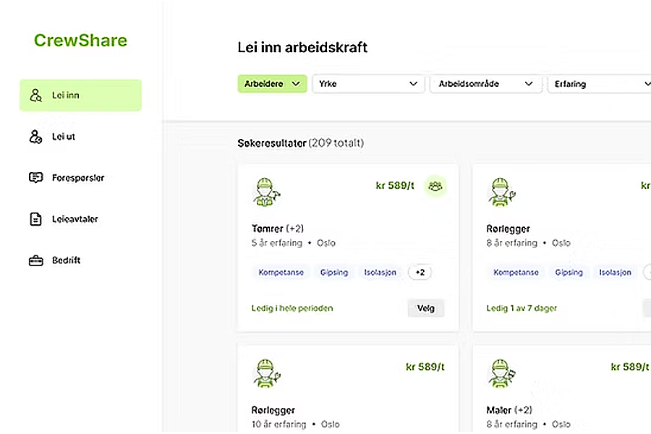
Task: Open the Erfaring dropdown
Action: pos(600,83)
